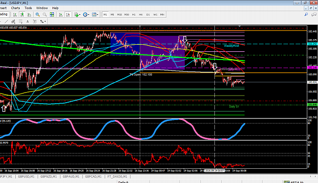The height and width of the screenshot is (183, 318).
Task: Select the bar chart display icon
Action: pyautogui.click(x=15, y=15)
